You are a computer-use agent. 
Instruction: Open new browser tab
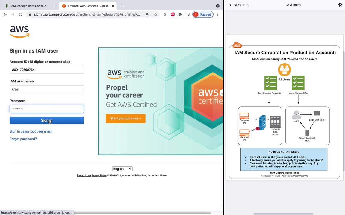pyautogui.click(x=122, y=6)
